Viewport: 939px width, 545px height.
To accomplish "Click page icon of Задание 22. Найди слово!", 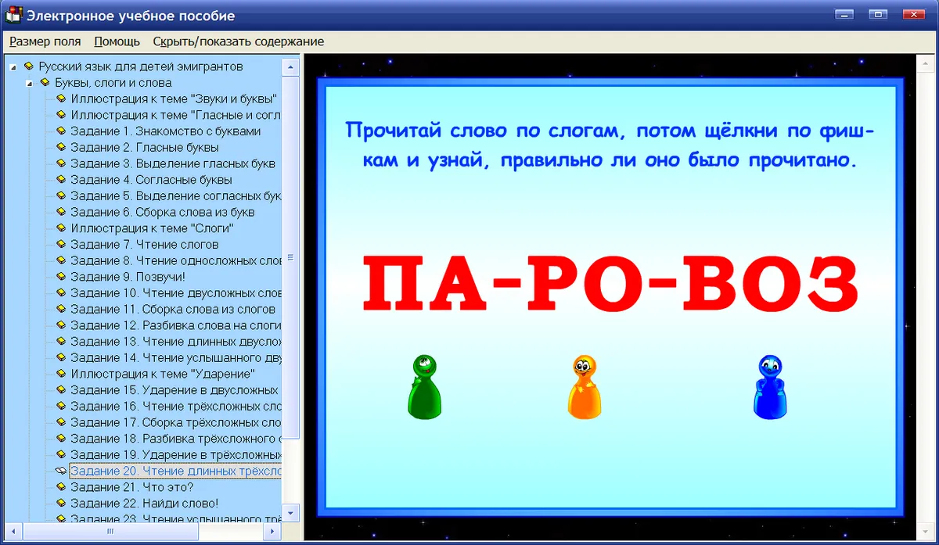I will click(61, 503).
